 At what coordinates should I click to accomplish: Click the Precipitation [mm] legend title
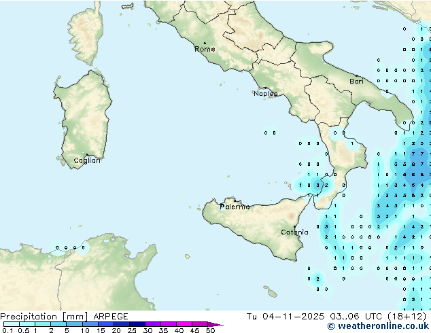tap(44, 317)
